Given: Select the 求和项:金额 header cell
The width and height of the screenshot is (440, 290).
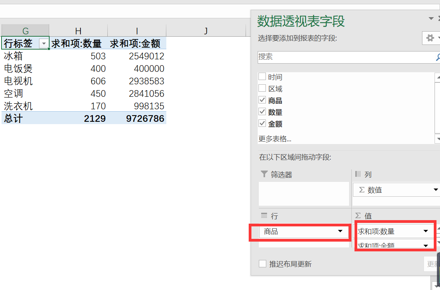Looking at the screenshot, I should click(x=137, y=43).
